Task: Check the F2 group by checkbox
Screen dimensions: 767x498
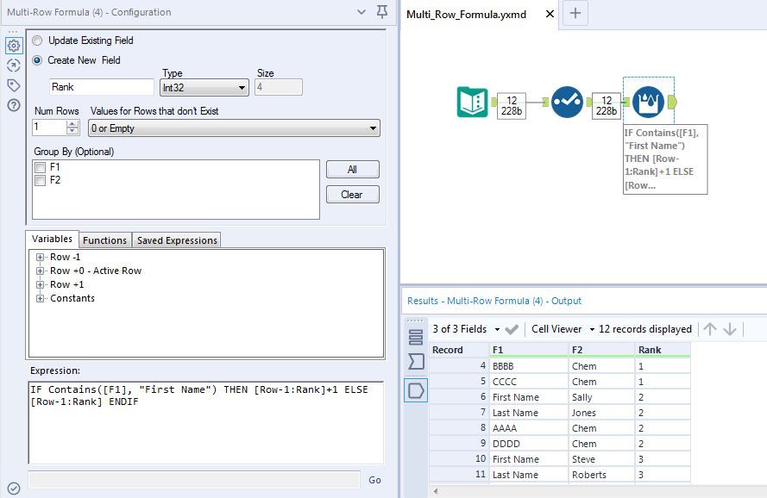Action: [x=40, y=180]
